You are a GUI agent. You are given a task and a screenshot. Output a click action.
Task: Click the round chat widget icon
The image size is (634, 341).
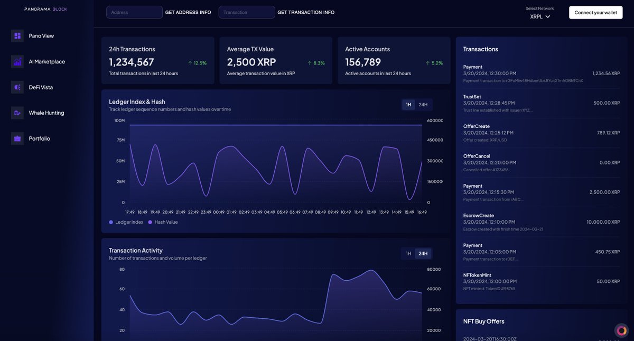click(621, 330)
